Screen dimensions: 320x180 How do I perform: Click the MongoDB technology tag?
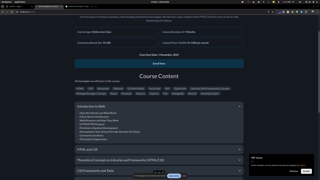tap(178, 93)
